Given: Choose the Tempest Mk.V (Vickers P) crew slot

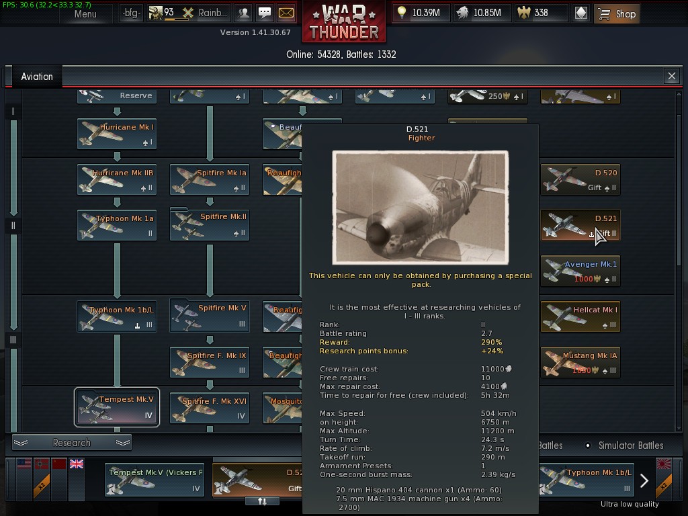Looking at the screenshot, I should tap(155, 480).
